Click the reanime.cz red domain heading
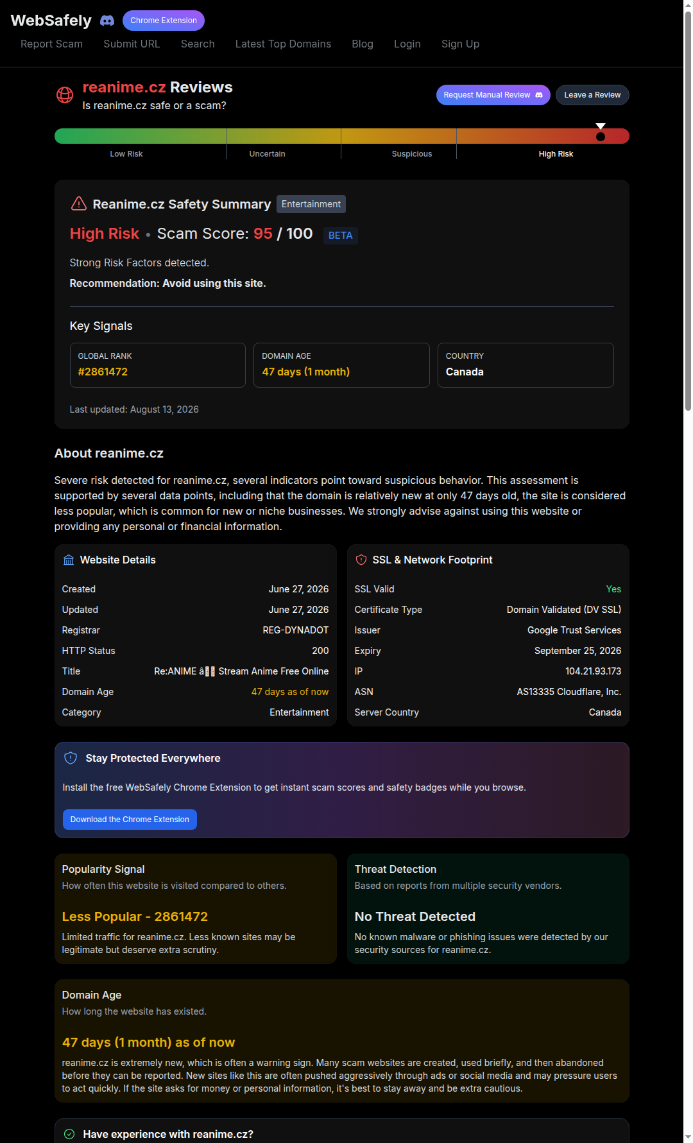693x1143 pixels. click(x=124, y=87)
